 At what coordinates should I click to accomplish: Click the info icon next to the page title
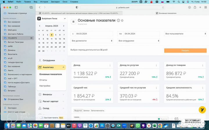[118, 21]
